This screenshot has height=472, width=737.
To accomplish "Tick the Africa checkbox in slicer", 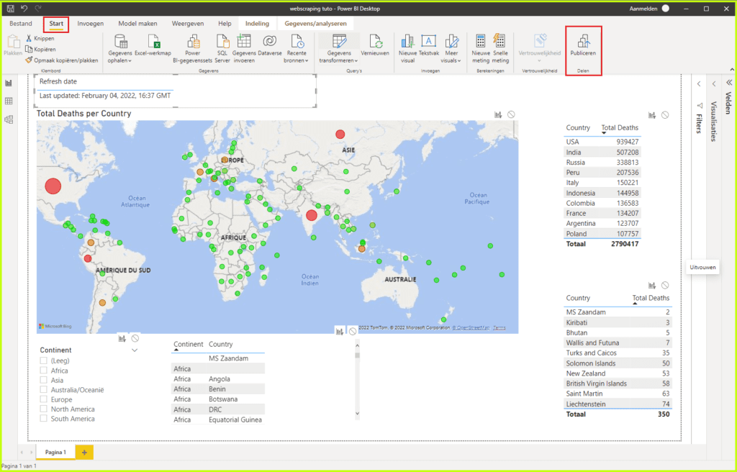I will click(44, 371).
